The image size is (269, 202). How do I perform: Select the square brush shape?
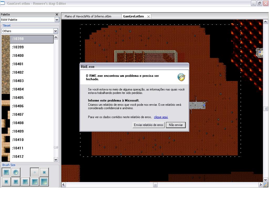[x=6, y=172]
